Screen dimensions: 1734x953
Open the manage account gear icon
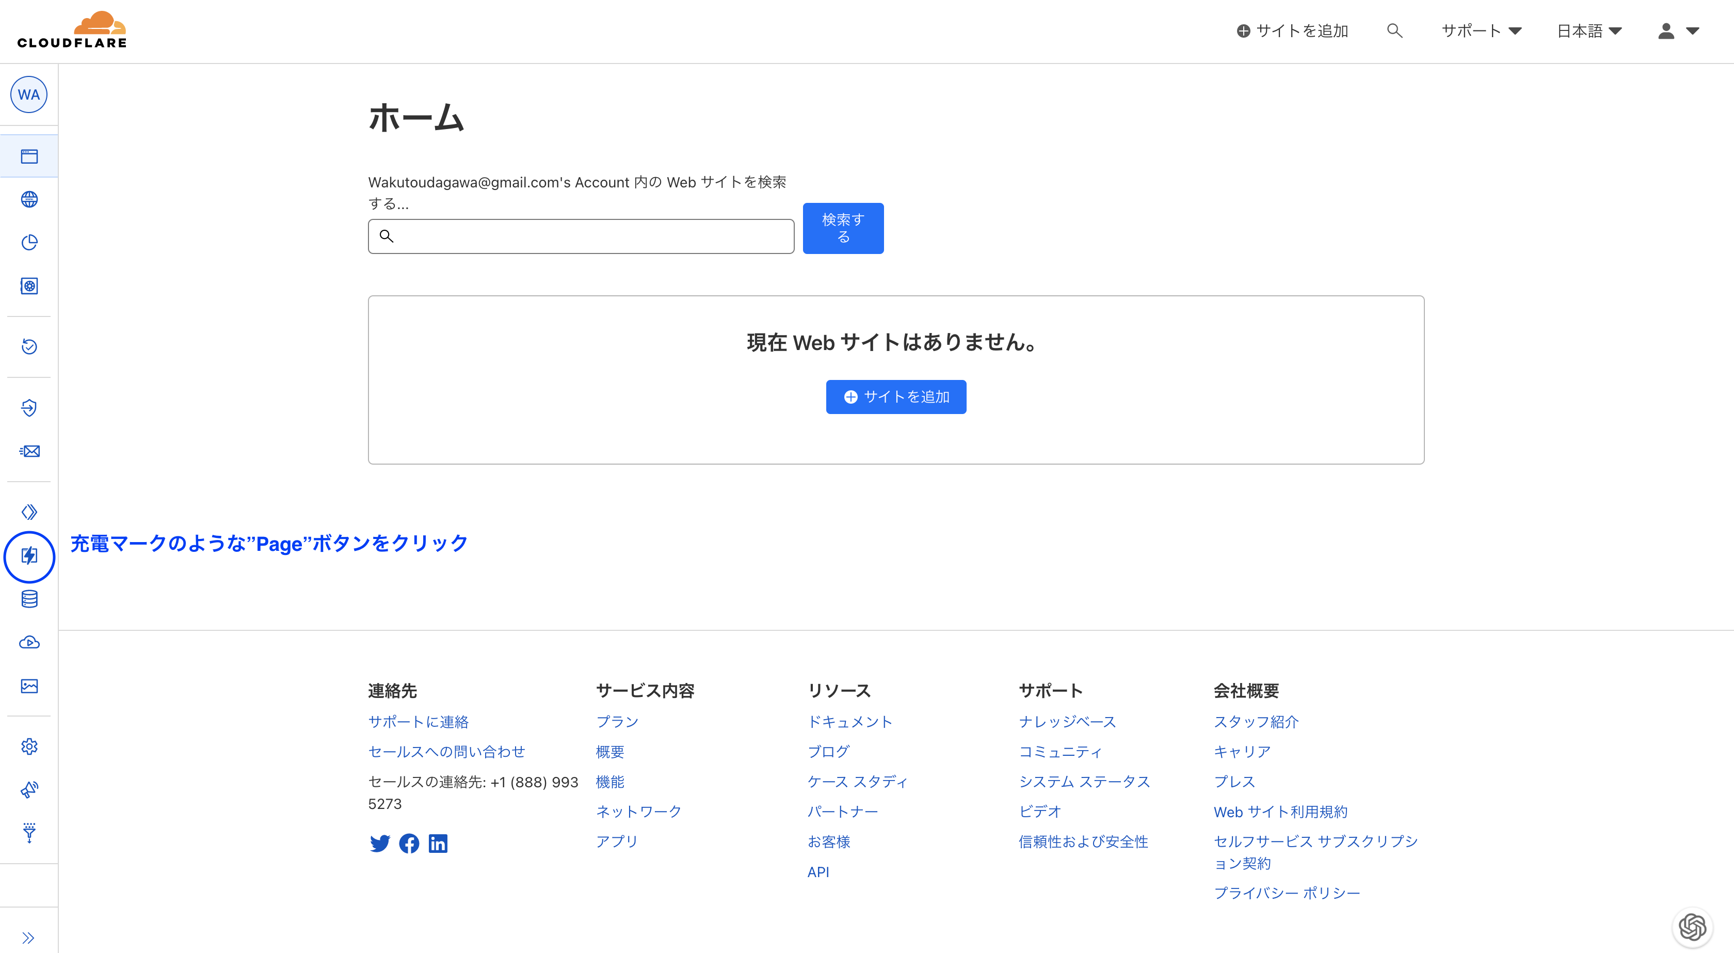click(29, 746)
